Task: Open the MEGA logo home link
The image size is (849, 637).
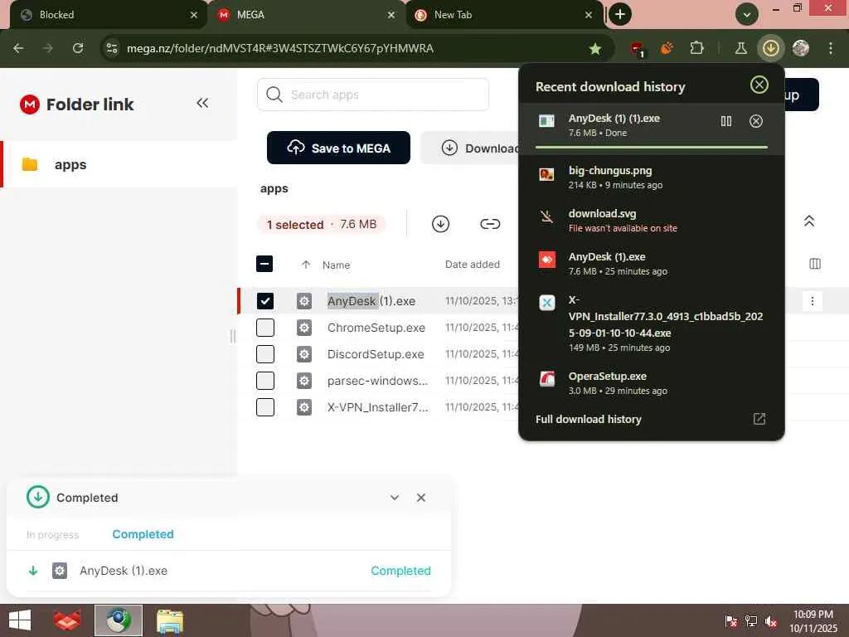Action: pos(30,104)
